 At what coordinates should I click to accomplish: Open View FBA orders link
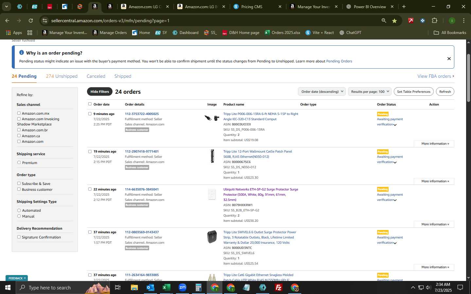[x=436, y=76]
